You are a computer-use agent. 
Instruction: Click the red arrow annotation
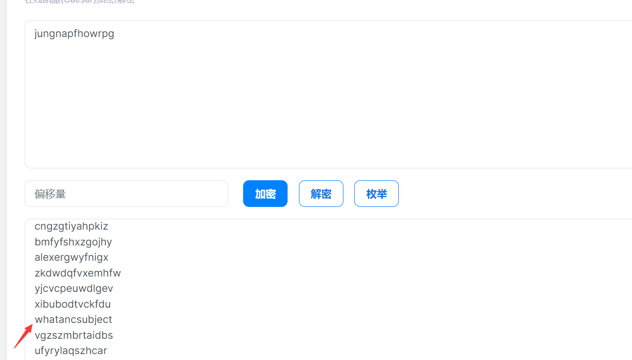tap(23, 336)
